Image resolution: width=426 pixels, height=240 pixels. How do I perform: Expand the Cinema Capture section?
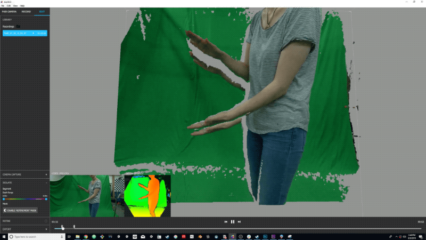click(46, 174)
